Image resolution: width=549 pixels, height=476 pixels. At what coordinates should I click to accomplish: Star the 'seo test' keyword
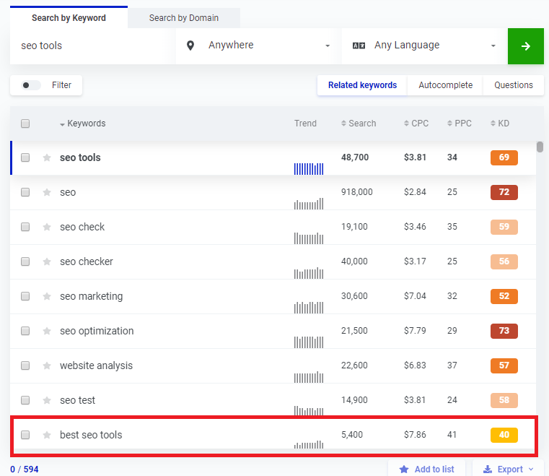click(x=47, y=400)
